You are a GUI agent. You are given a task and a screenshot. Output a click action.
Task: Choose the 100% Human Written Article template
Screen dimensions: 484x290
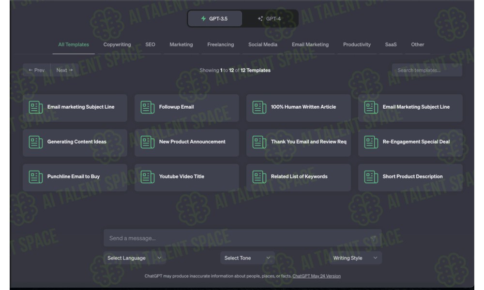point(299,108)
